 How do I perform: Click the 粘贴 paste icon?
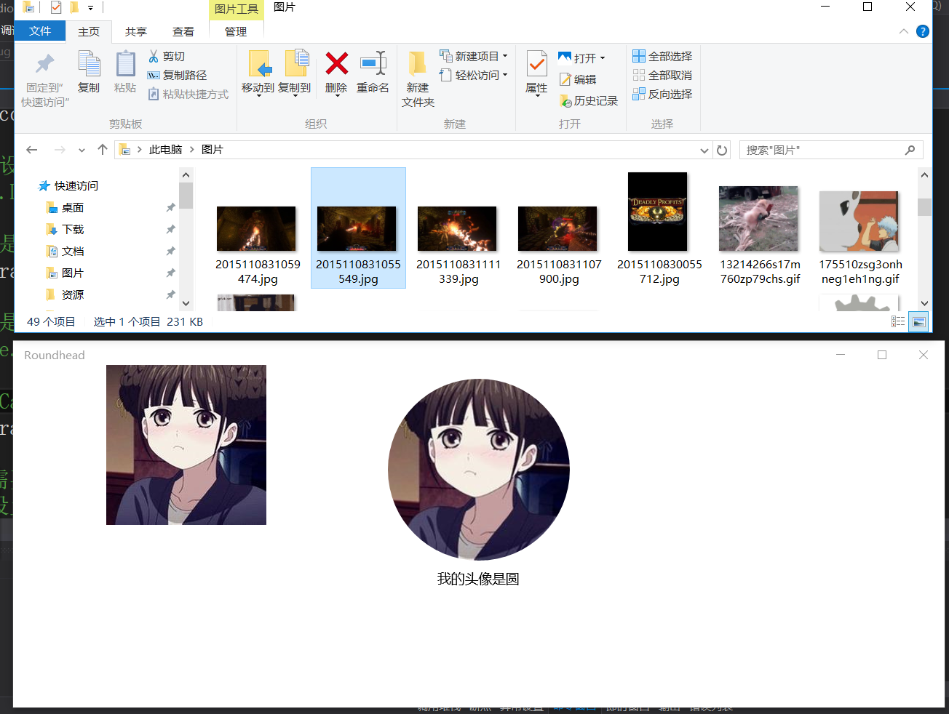click(x=125, y=64)
